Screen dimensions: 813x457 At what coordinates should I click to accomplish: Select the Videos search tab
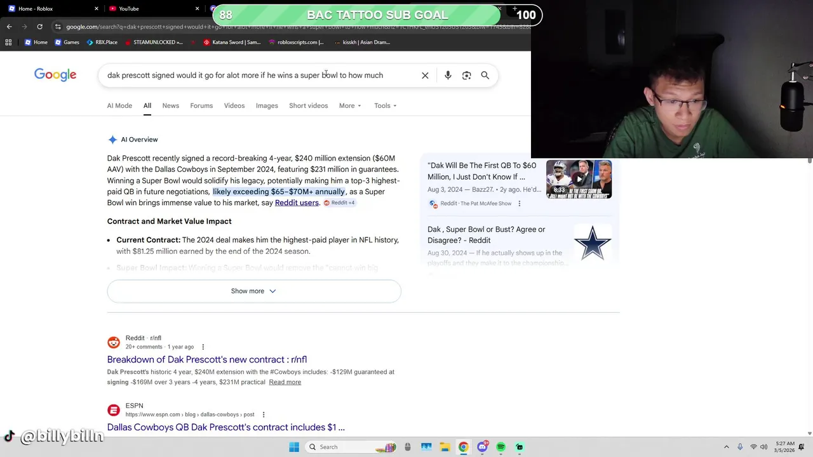coord(234,105)
